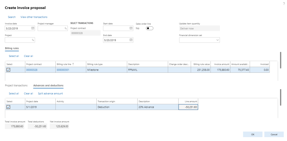Image resolution: width=287 pixels, height=141 pixels.
Task: Click the Project contract field 00000328
Action: [x=85, y=33]
